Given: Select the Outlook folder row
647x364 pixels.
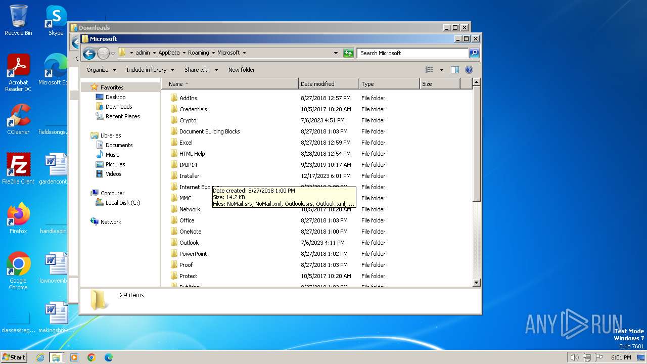Looking at the screenshot, I should [316, 243].
